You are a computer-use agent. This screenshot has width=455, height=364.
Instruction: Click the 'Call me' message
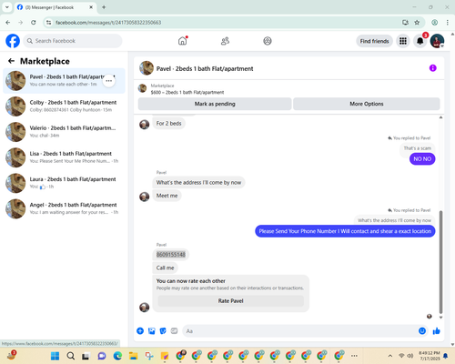pos(165,268)
